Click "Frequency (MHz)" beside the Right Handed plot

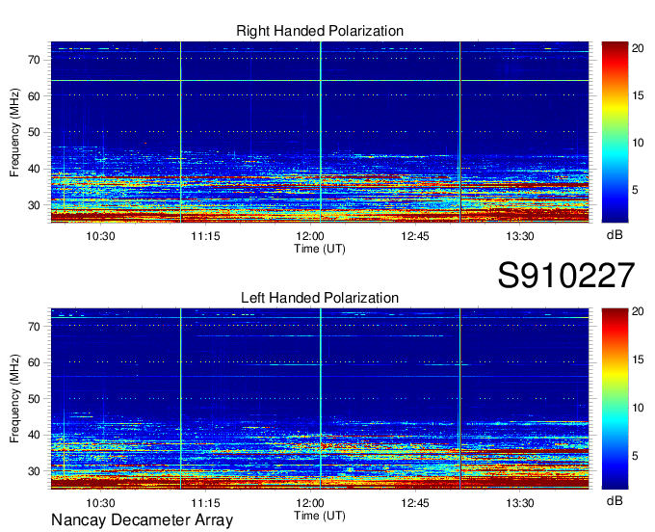(14, 132)
